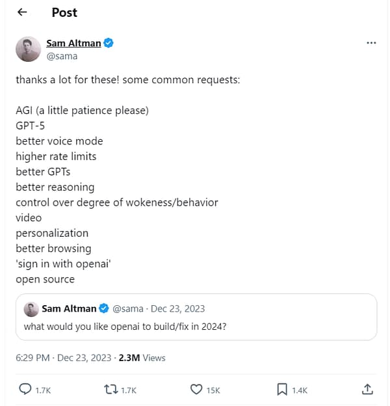
Task: Click the 15K likes count
Action: 213,390
